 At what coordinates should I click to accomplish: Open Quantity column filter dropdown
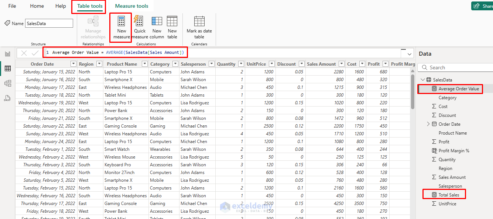pyautogui.click(x=241, y=64)
